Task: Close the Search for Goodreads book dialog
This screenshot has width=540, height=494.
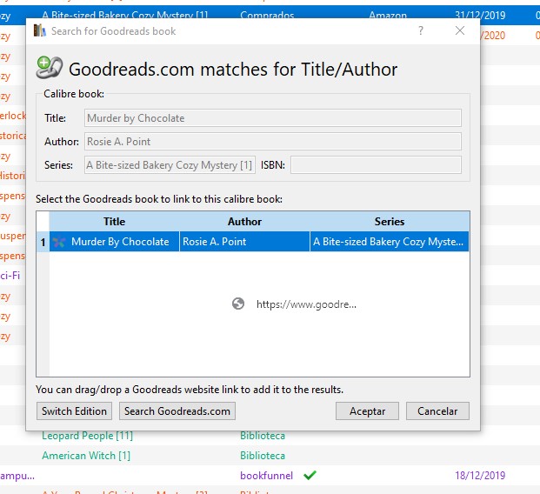Action: (x=460, y=30)
